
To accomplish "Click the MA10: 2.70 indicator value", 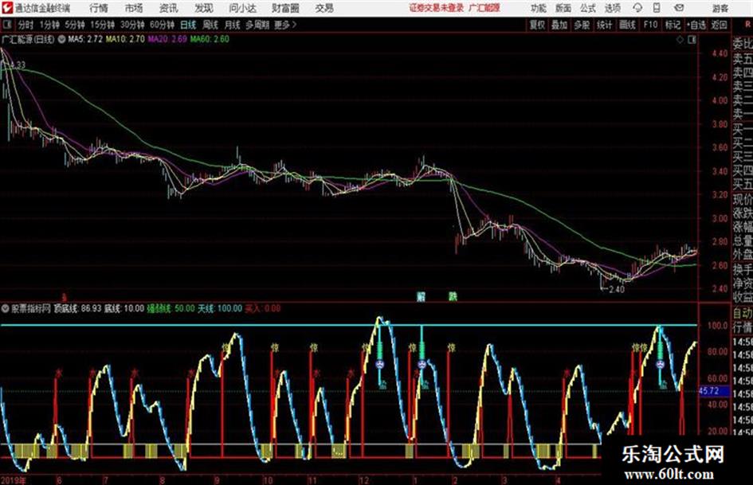I will tap(125, 39).
